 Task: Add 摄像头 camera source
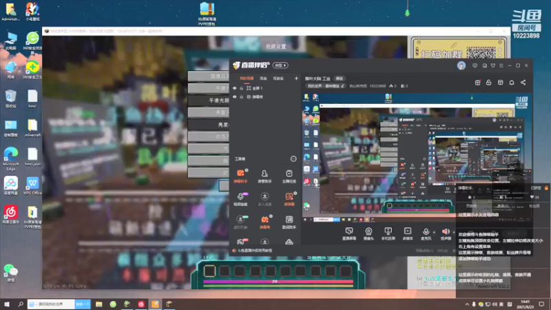pyautogui.click(x=368, y=234)
